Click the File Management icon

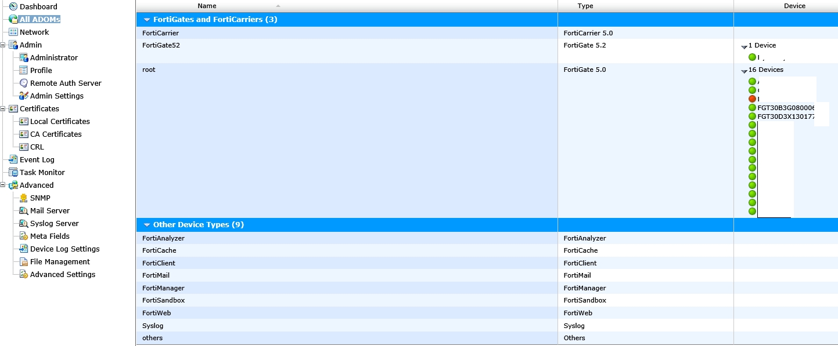point(24,261)
